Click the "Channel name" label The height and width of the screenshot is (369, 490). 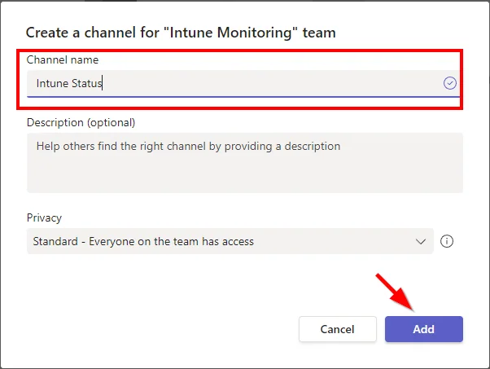[x=63, y=59]
